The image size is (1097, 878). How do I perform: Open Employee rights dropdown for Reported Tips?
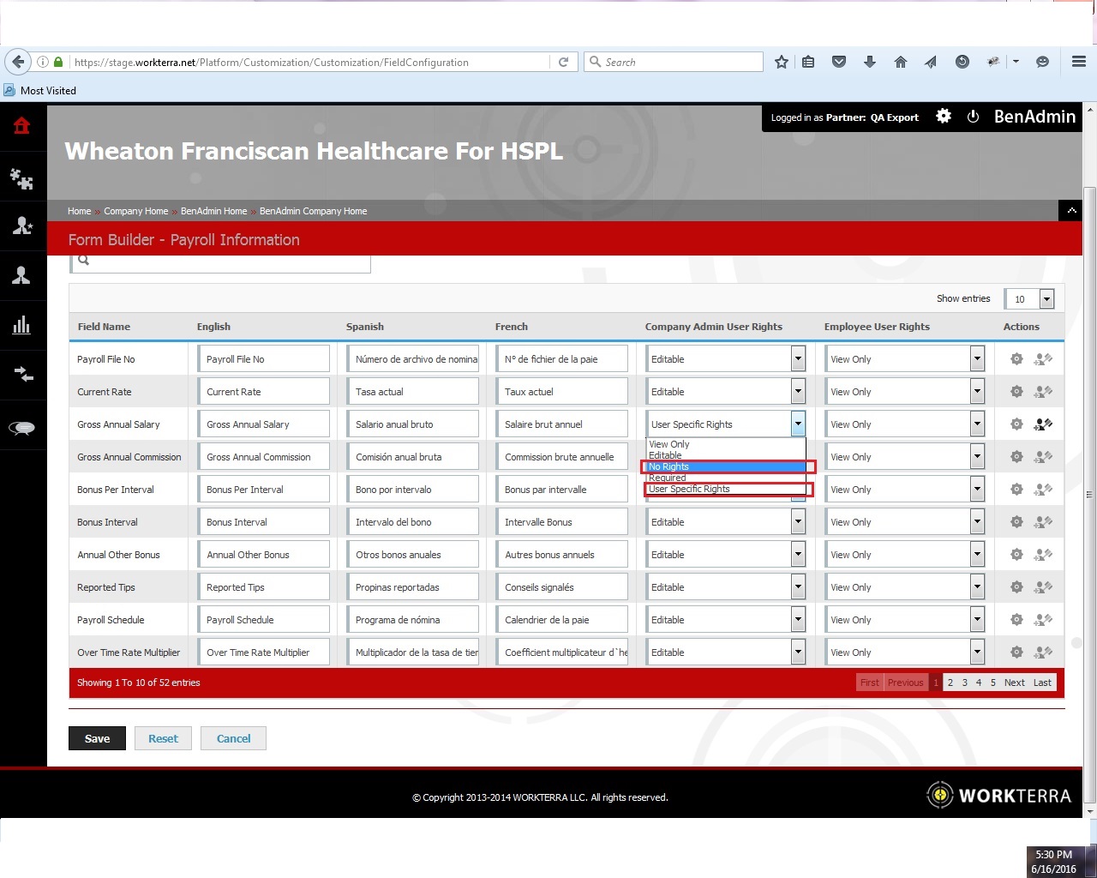[904, 587]
